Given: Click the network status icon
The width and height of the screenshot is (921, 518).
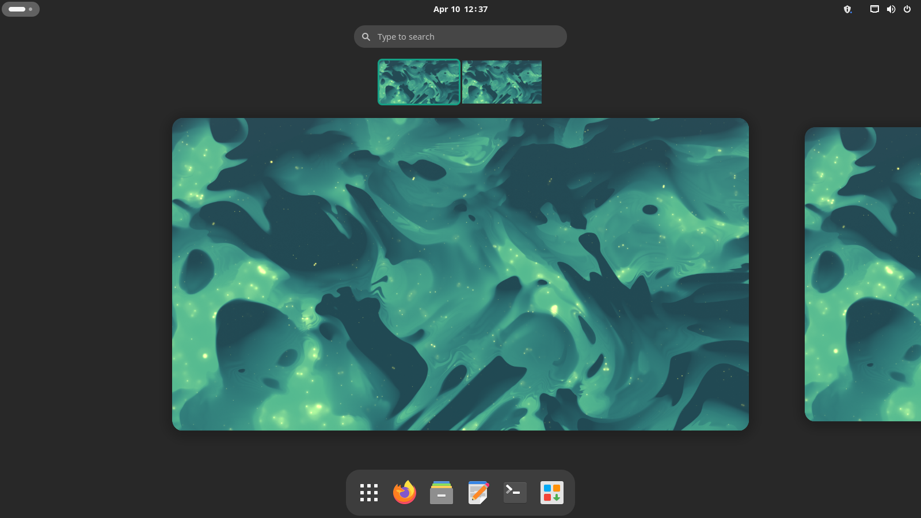Looking at the screenshot, I should (874, 9).
